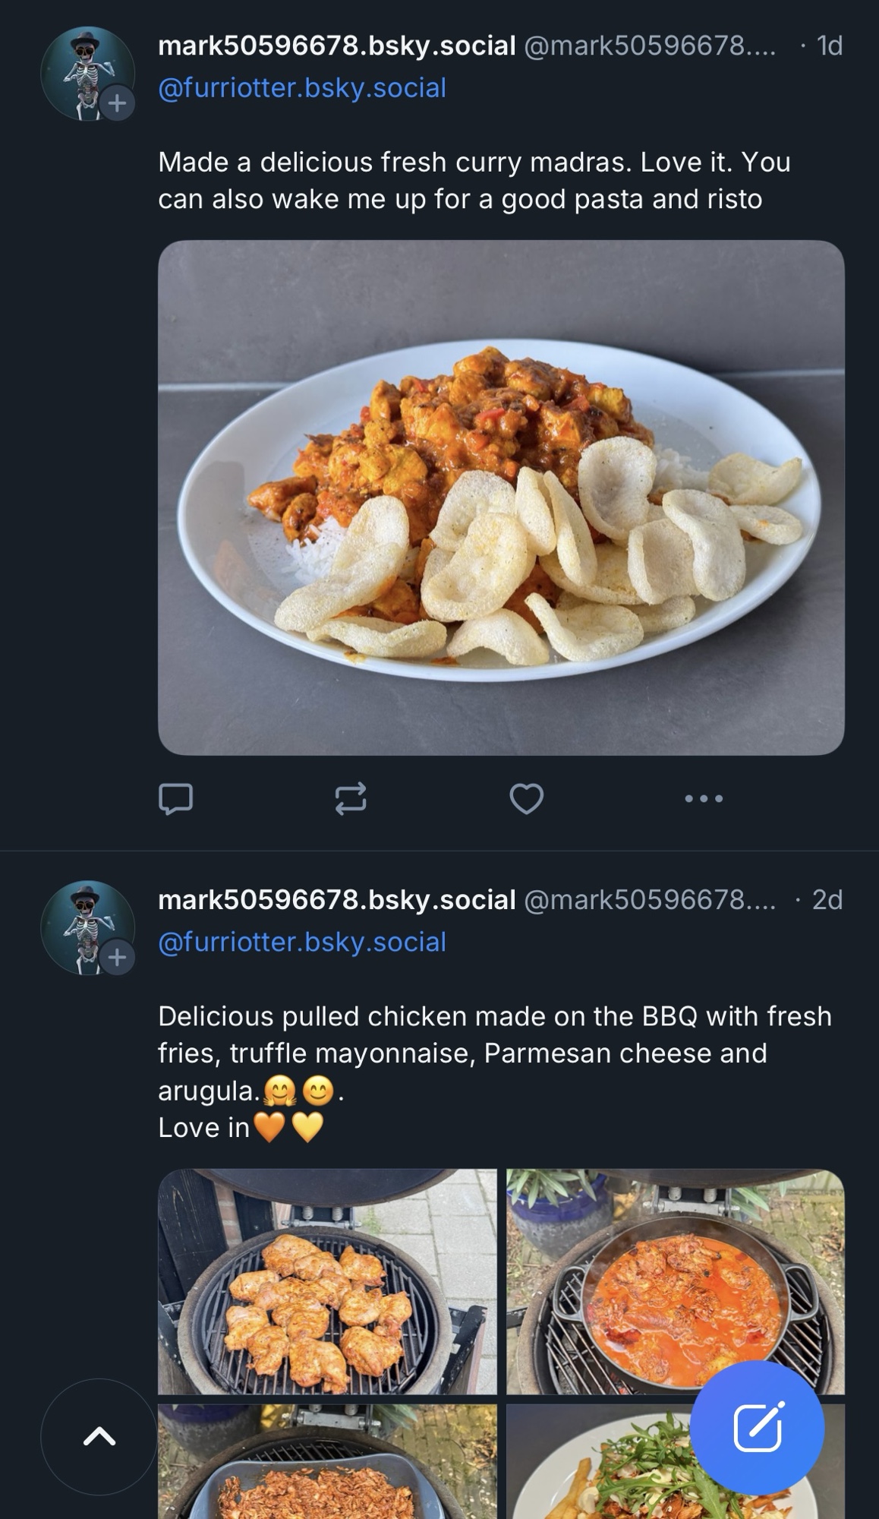
Task: View raw chicken on grill photo
Action: (x=327, y=1281)
